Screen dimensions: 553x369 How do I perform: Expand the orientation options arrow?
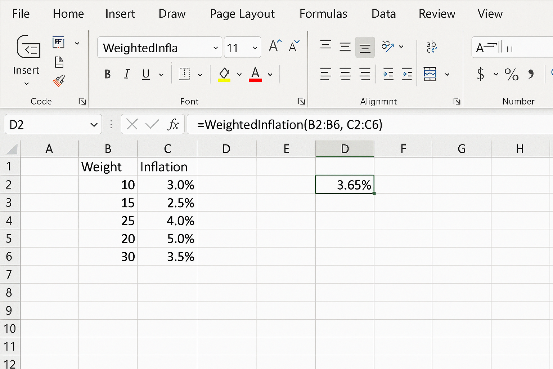pos(401,46)
